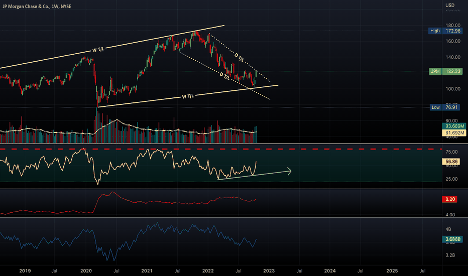
Task: Click the volume value 93.689M
Action: click(454, 126)
